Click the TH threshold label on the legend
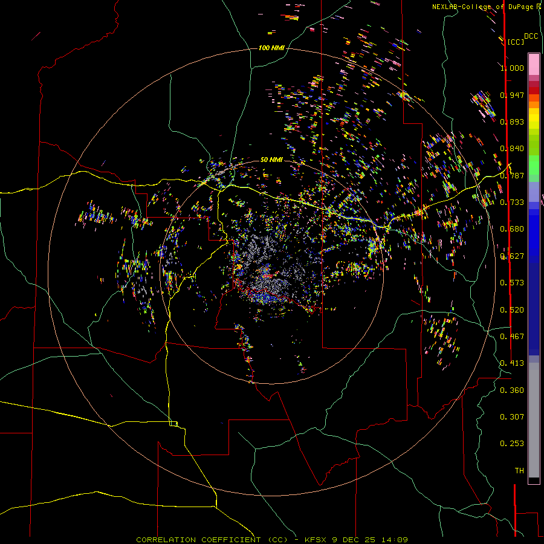 (x=519, y=471)
